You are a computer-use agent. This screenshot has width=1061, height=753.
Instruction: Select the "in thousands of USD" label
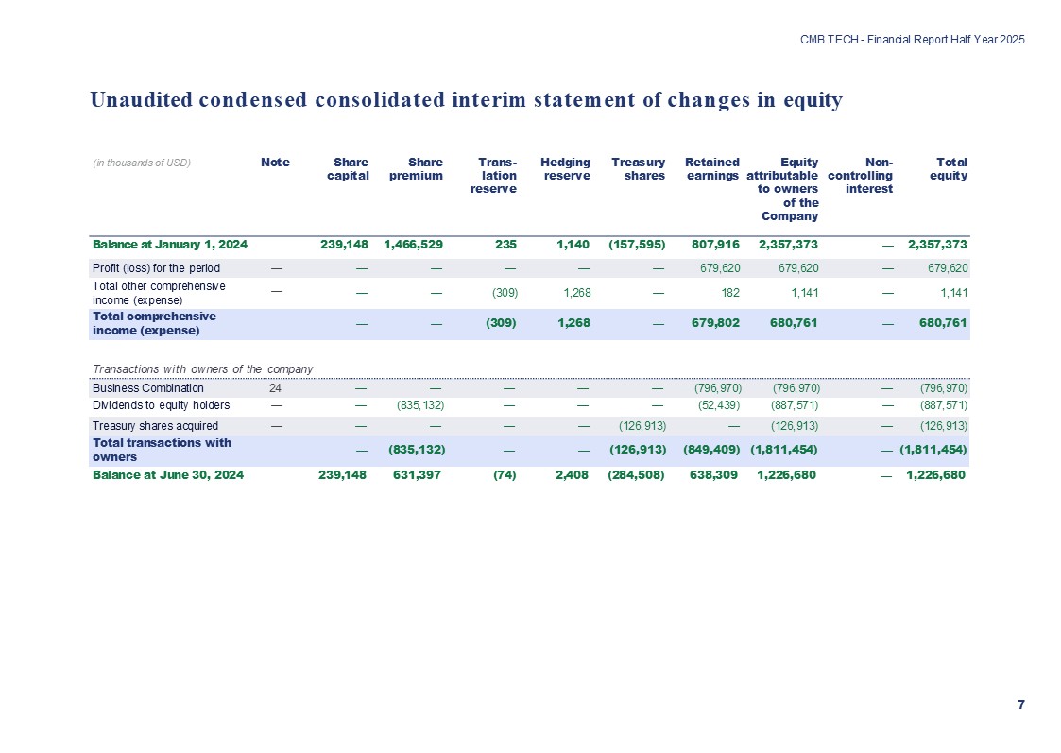pyautogui.click(x=142, y=163)
